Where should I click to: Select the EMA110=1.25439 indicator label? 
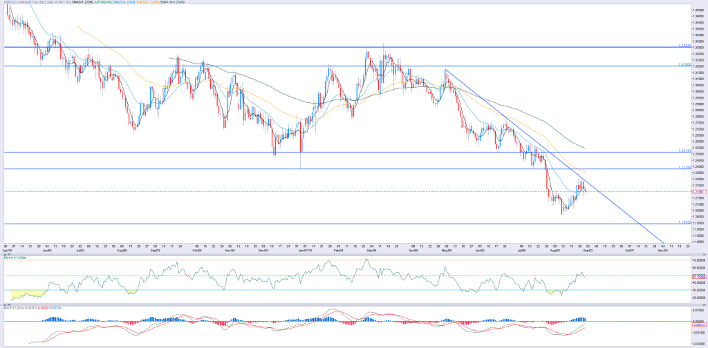pos(172,2)
